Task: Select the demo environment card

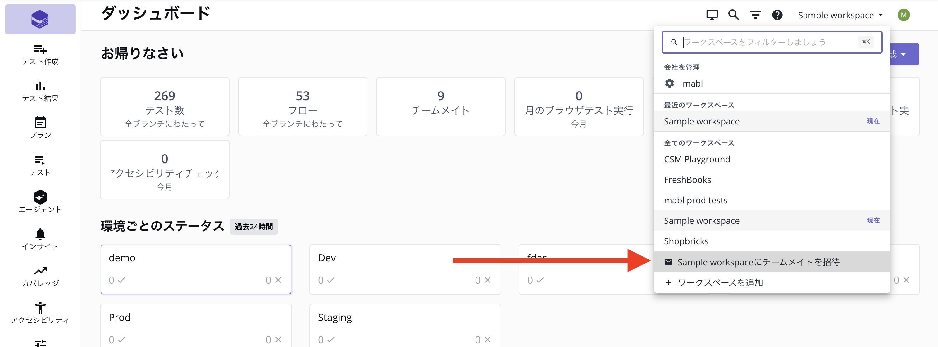Action: click(x=196, y=269)
